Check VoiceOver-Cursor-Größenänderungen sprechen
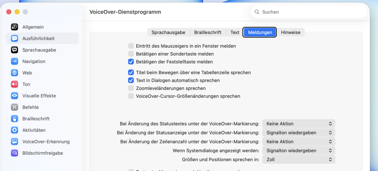 pos(131,96)
